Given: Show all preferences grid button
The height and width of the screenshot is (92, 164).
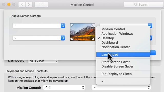Looking at the screenshot, I should tap(42, 5).
